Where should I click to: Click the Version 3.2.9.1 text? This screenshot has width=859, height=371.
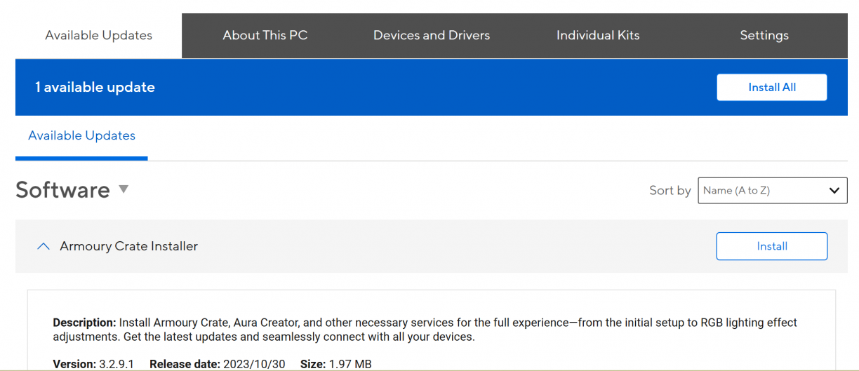click(93, 364)
